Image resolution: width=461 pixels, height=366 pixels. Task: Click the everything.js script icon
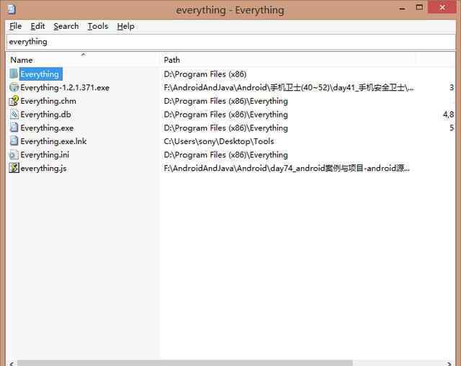(x=14, y=168)
